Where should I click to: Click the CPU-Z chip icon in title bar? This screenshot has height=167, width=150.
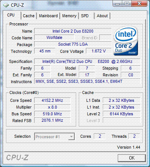pyautogui.click(x=6, y=5)
